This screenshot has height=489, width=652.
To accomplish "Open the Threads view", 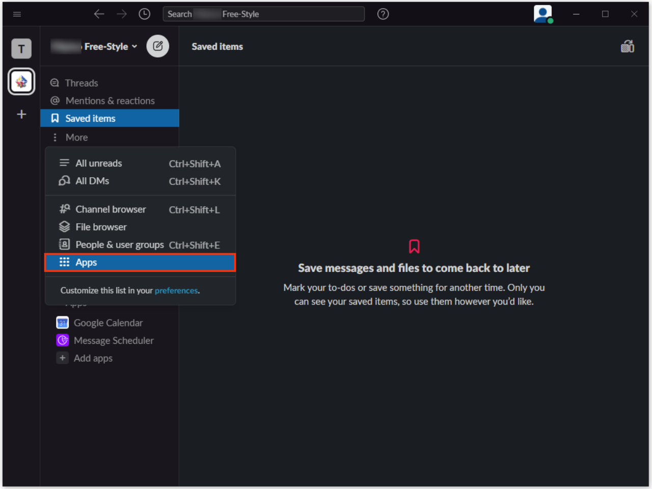I will click(x=81, y=83).
